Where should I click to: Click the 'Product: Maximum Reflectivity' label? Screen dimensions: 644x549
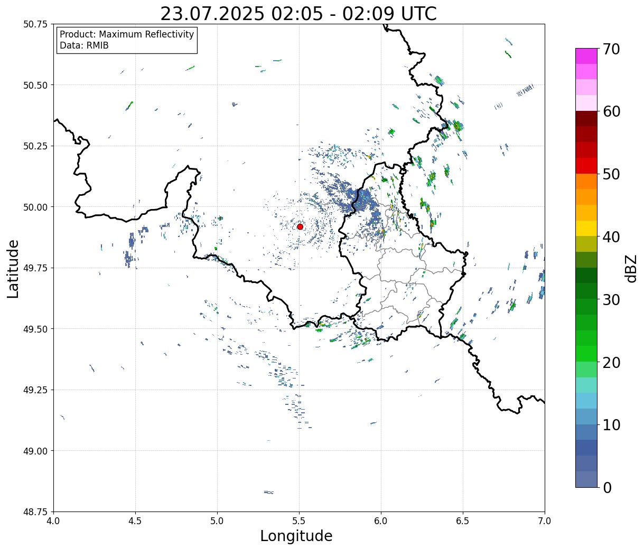tap(127, 34)
